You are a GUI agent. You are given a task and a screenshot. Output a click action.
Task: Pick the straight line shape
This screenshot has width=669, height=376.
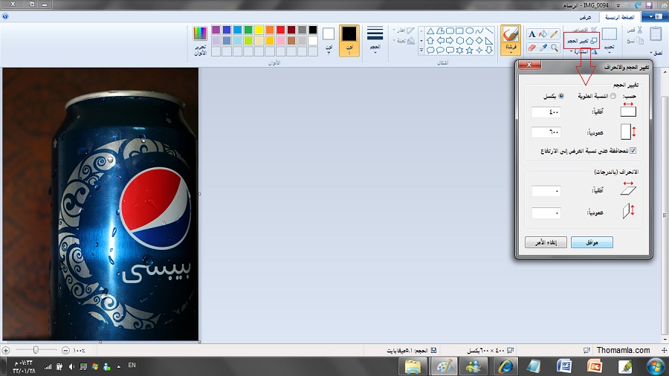[x=489, y=31]
